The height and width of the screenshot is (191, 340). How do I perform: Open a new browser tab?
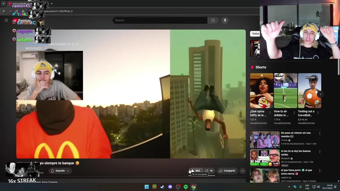tap(52, 4)
